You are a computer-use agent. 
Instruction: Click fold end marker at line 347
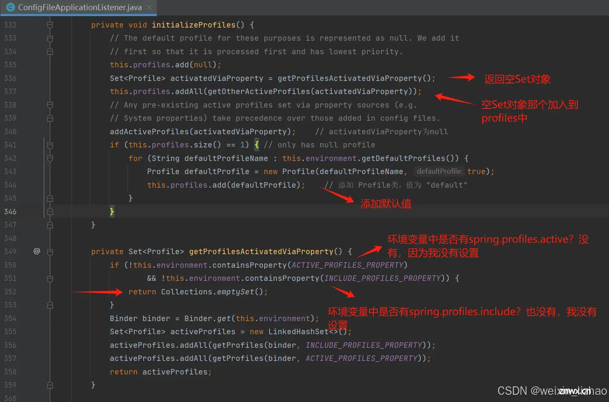click(x=50, y=225)
